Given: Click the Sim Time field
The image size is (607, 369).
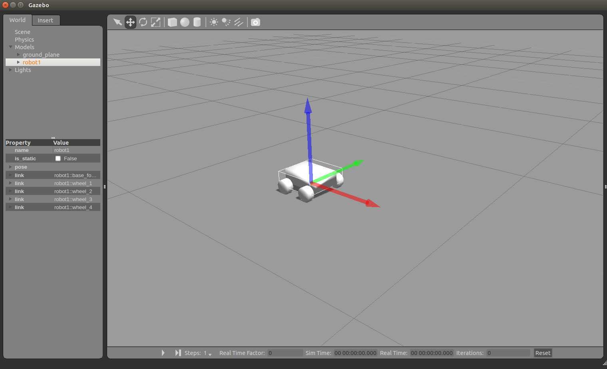Looking at the screenshot, I should click(355, 353).
